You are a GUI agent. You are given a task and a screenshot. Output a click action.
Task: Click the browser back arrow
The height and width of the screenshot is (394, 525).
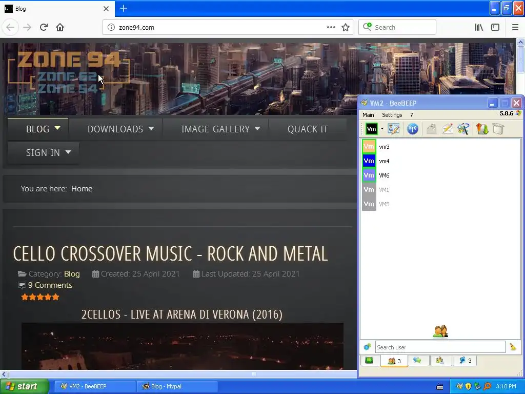pos(10,27)
